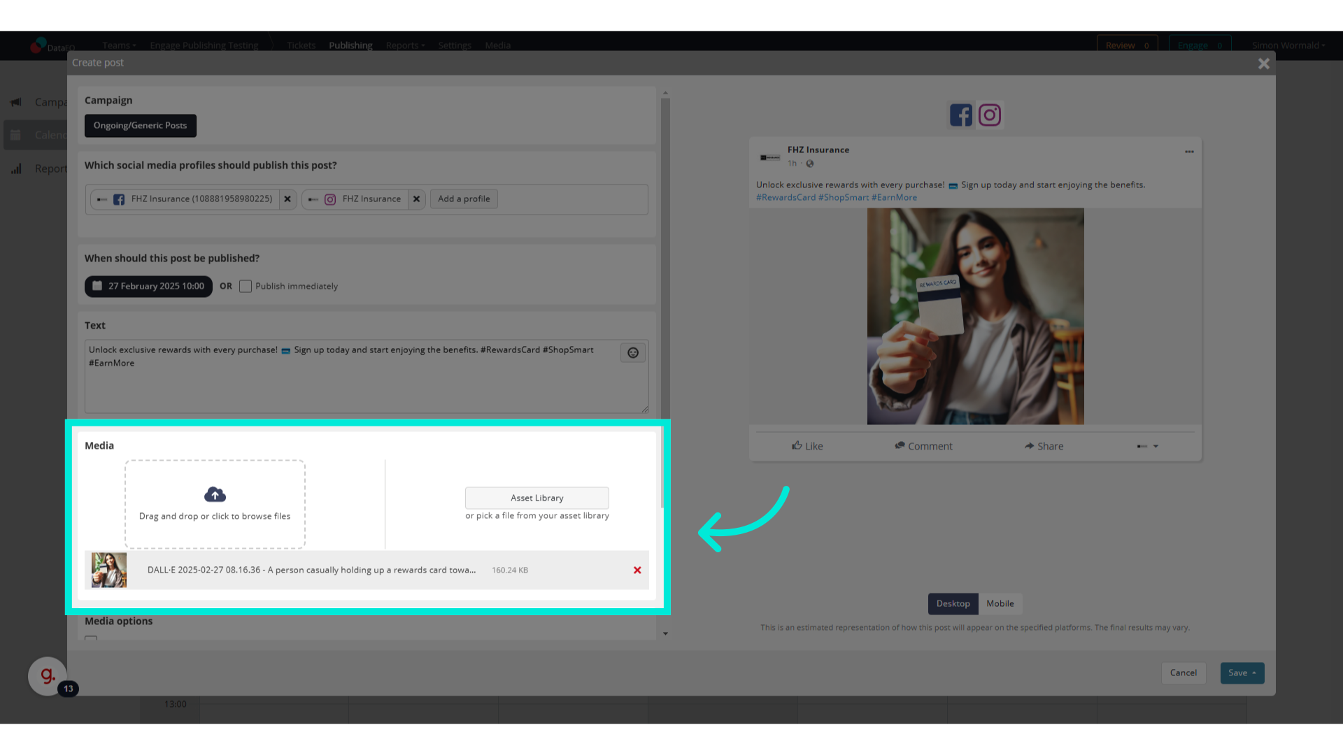Open the reaction dropdown next to Share
The height and width of the screenshot is (755, 1343).
tap(1156, 446)
